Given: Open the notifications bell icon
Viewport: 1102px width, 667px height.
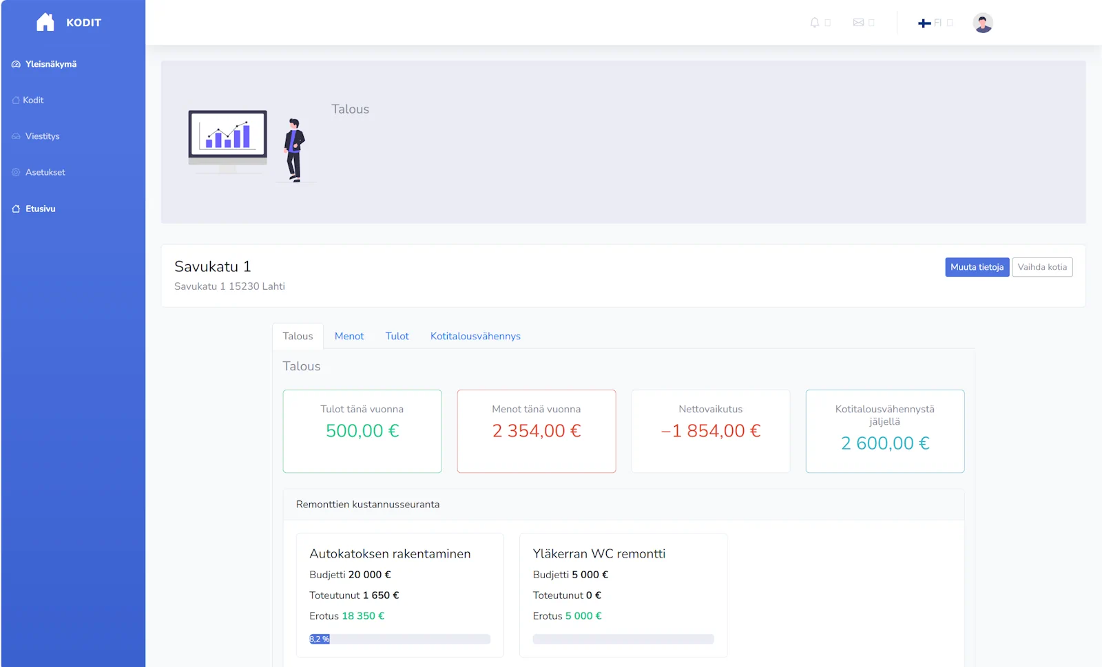Looking at the screenshot, I should pyautogui.click(x=815, y=23).
